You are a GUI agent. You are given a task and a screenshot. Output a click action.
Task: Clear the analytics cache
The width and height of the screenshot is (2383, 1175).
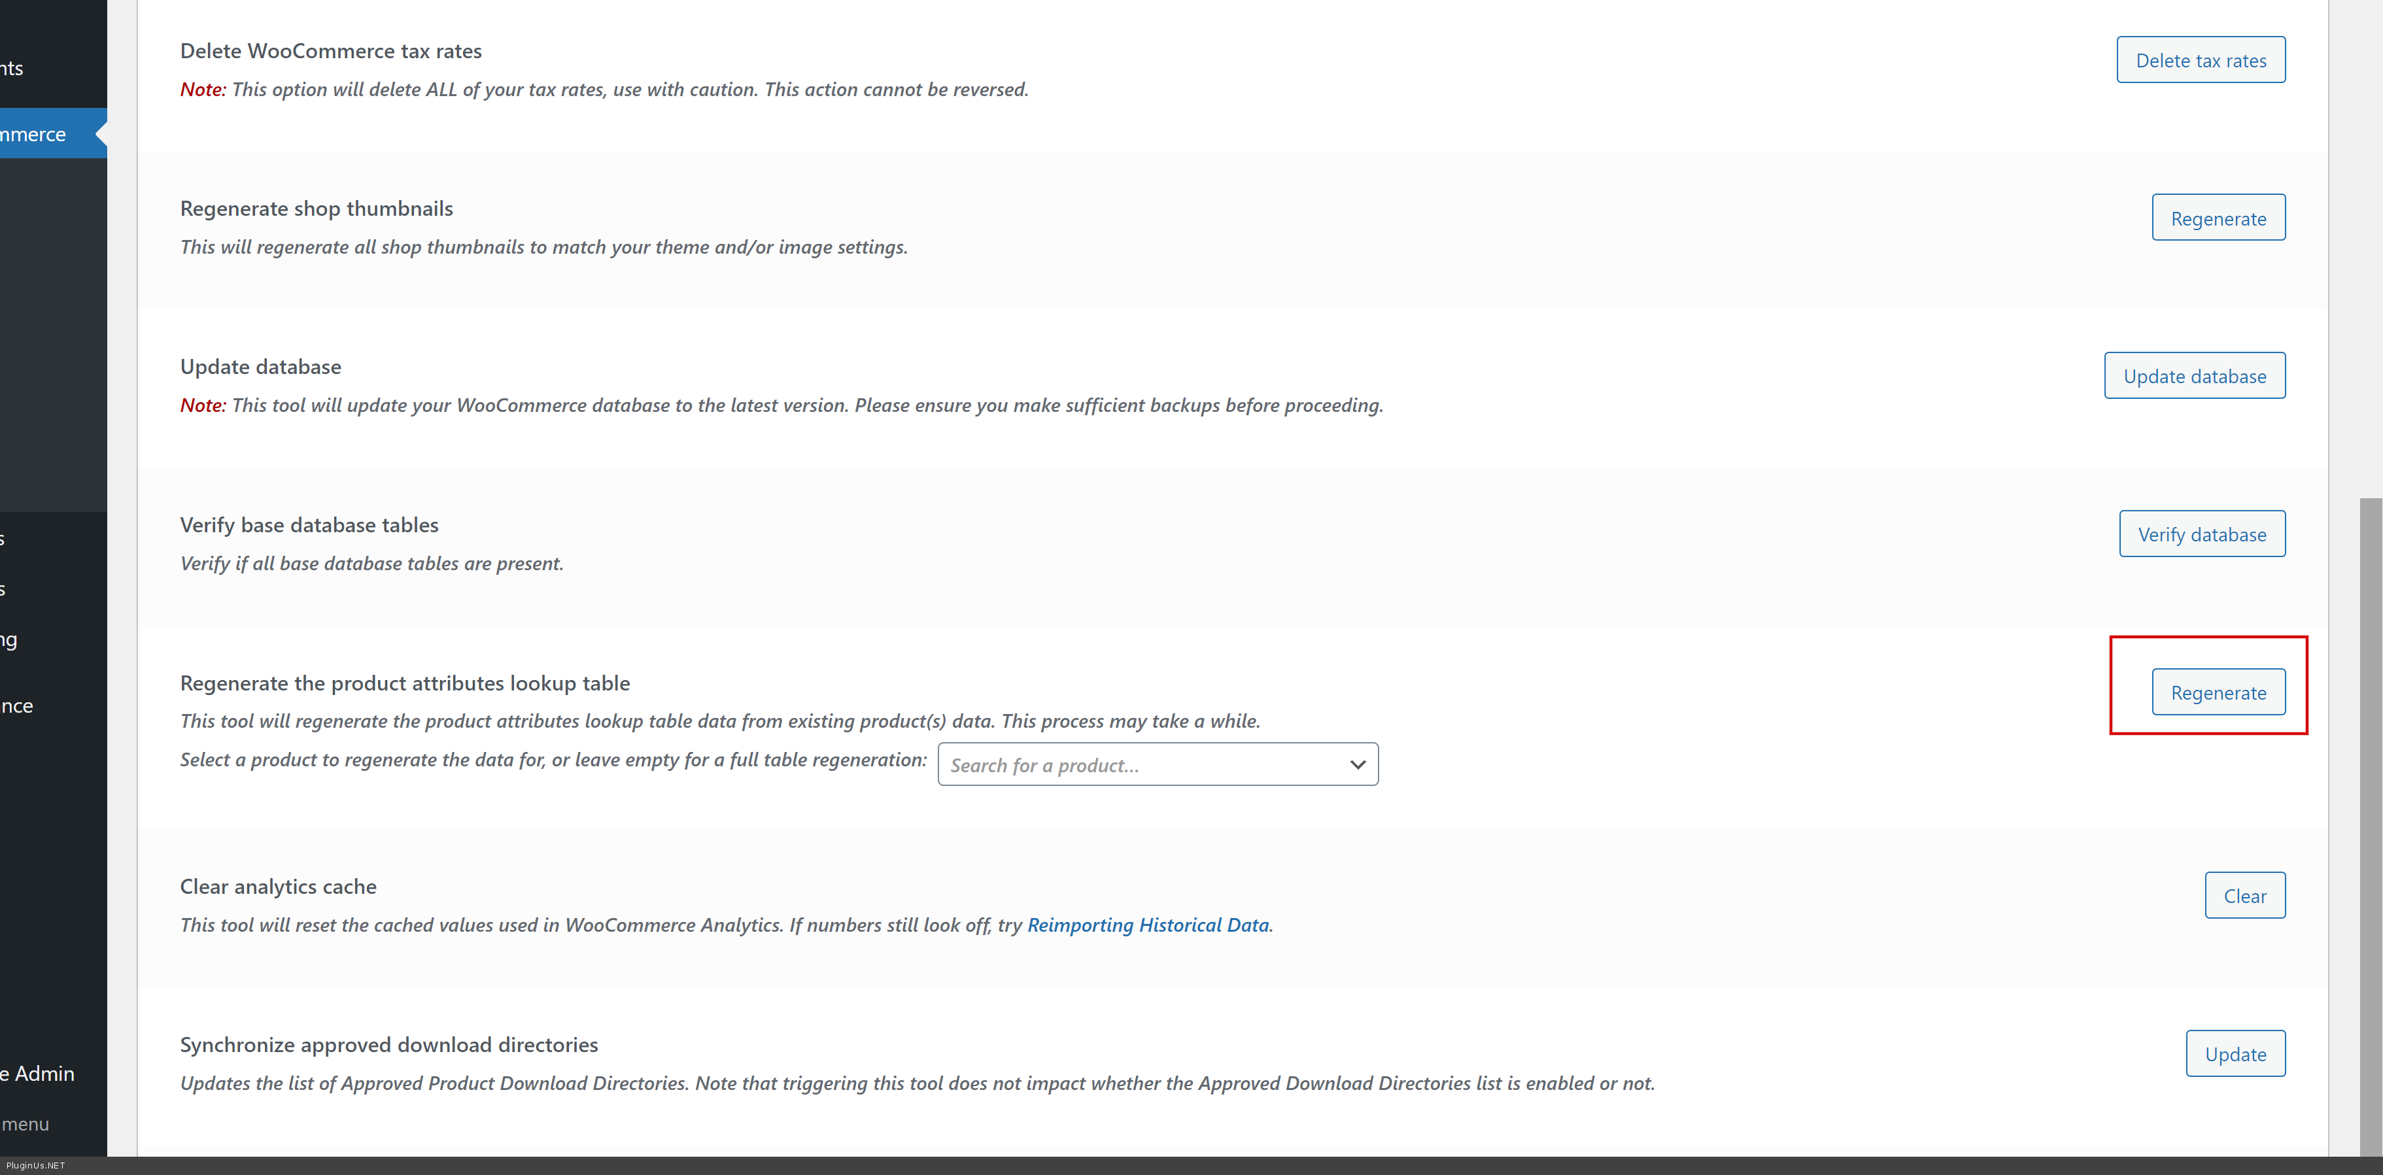[x=2244, y=896]
